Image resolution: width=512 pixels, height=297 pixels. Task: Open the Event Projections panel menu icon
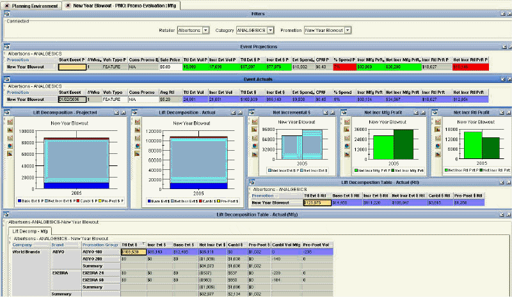[x=6, y=47]
